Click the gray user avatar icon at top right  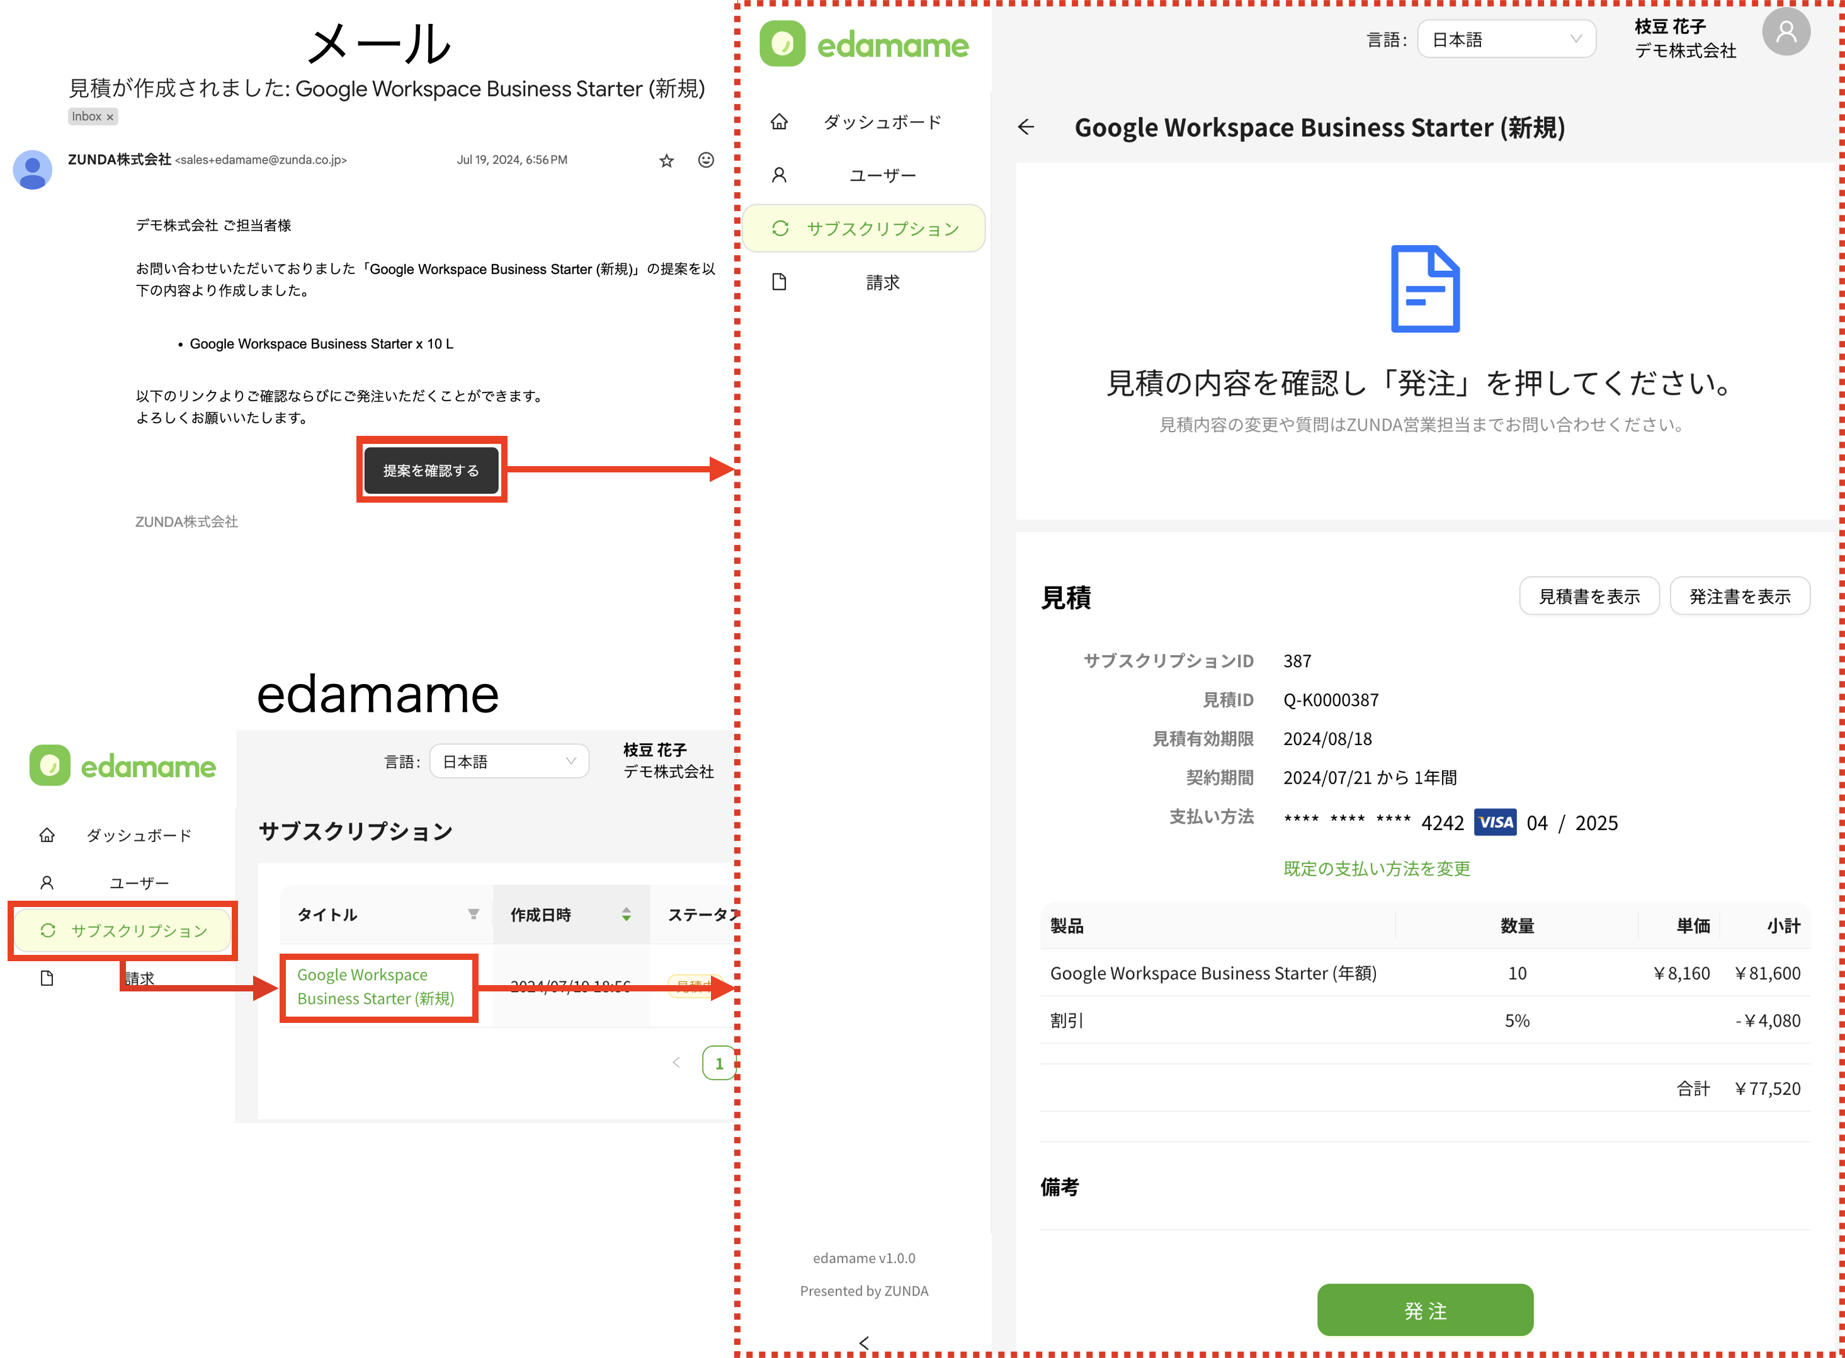[1785, 32]
